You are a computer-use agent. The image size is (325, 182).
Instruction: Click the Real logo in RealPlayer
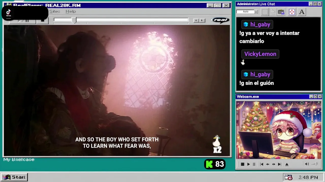(x=220, y=20)
